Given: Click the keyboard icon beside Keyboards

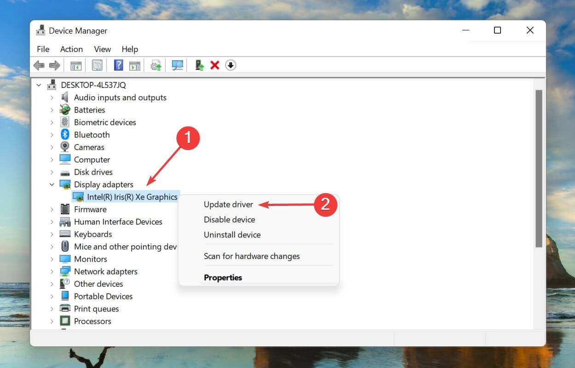Looking at the screenshot, I should click(x=65, y=234).
